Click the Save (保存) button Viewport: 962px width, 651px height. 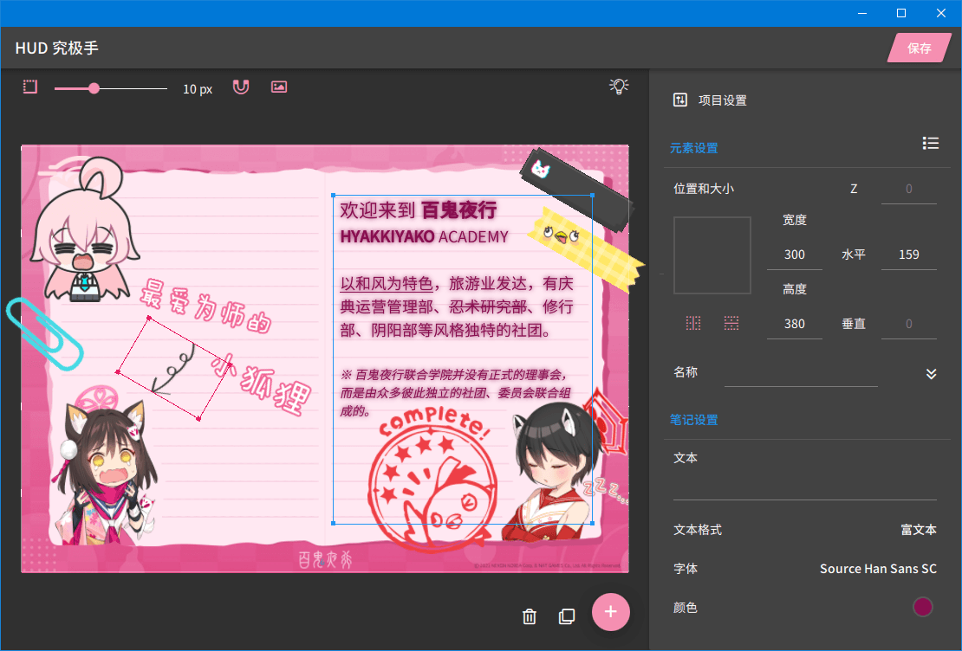919,48
